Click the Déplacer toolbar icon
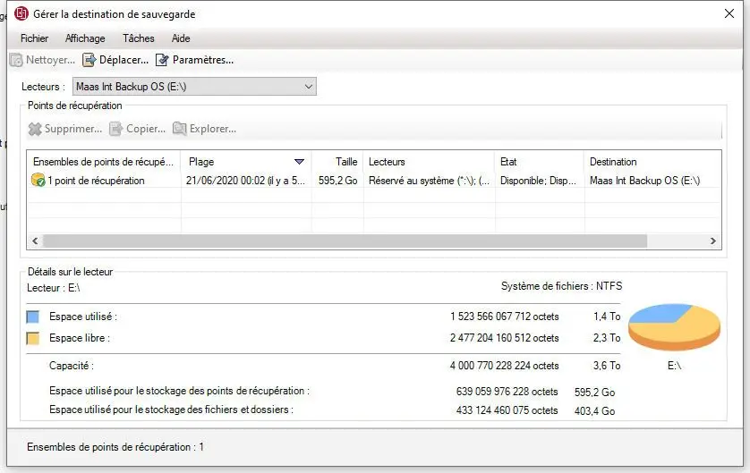 click(89, 60)
